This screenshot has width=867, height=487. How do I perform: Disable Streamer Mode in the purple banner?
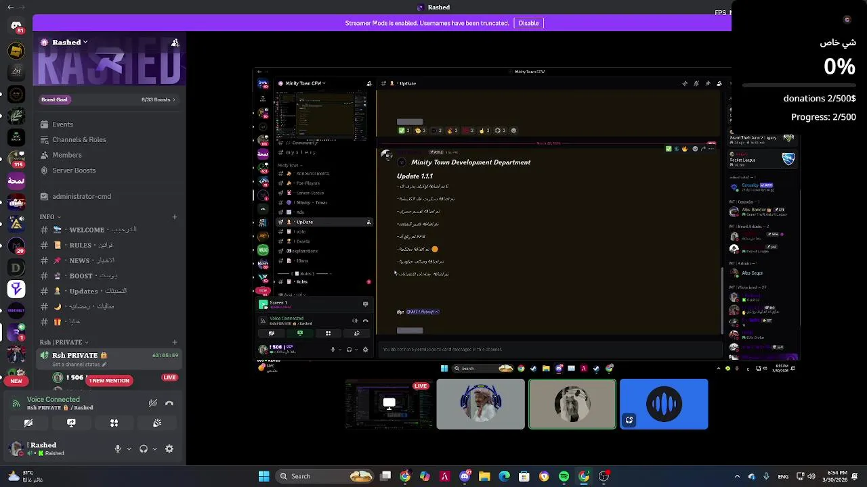(x=528, y=23)
